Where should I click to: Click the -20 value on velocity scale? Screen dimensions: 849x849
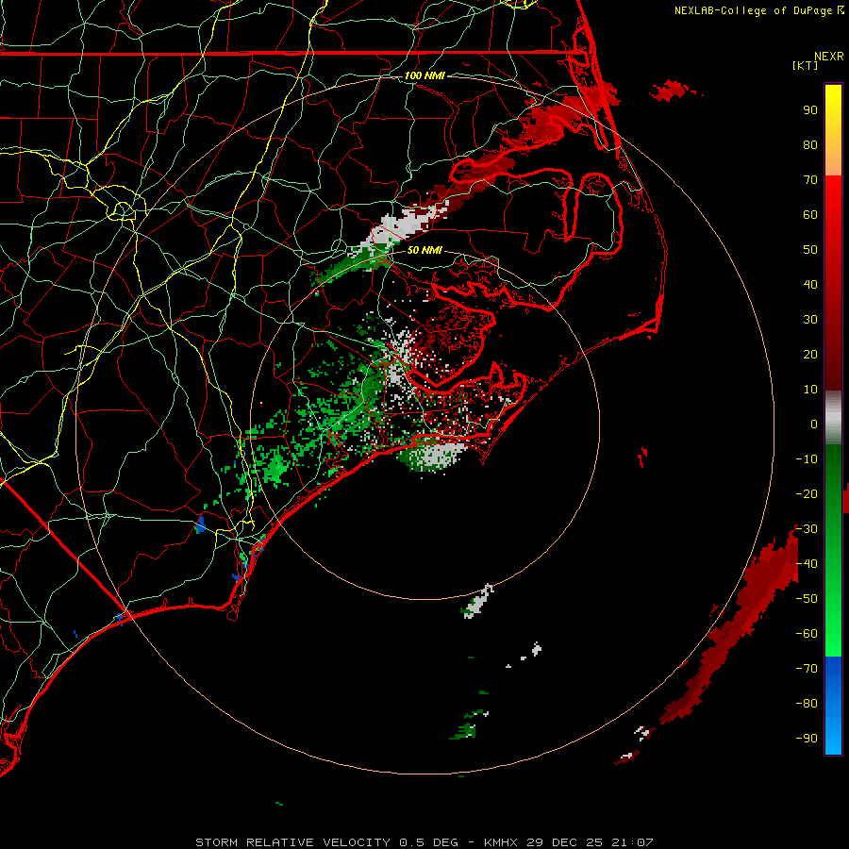click(x=807, y=494)
